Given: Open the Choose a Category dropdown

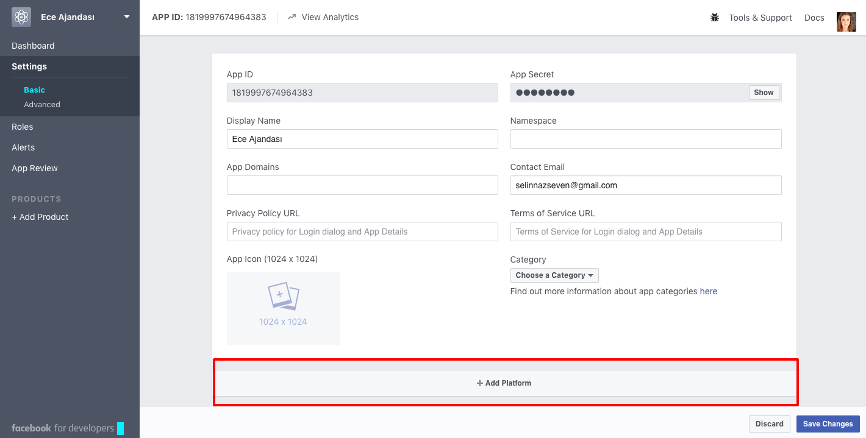Looking at the screenshot, I should click(554, 275).
